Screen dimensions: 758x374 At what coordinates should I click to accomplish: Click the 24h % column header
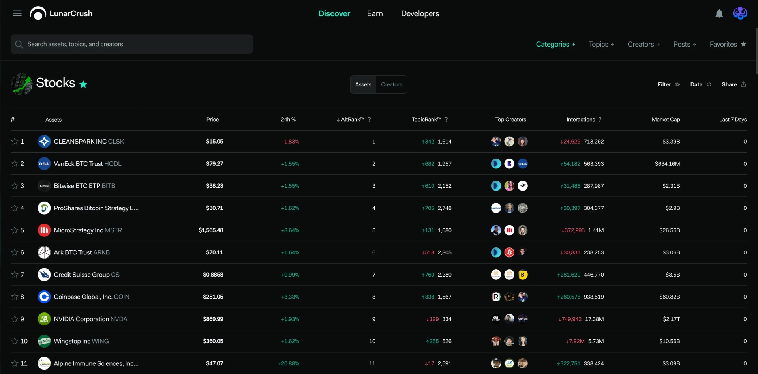(288, 120)
